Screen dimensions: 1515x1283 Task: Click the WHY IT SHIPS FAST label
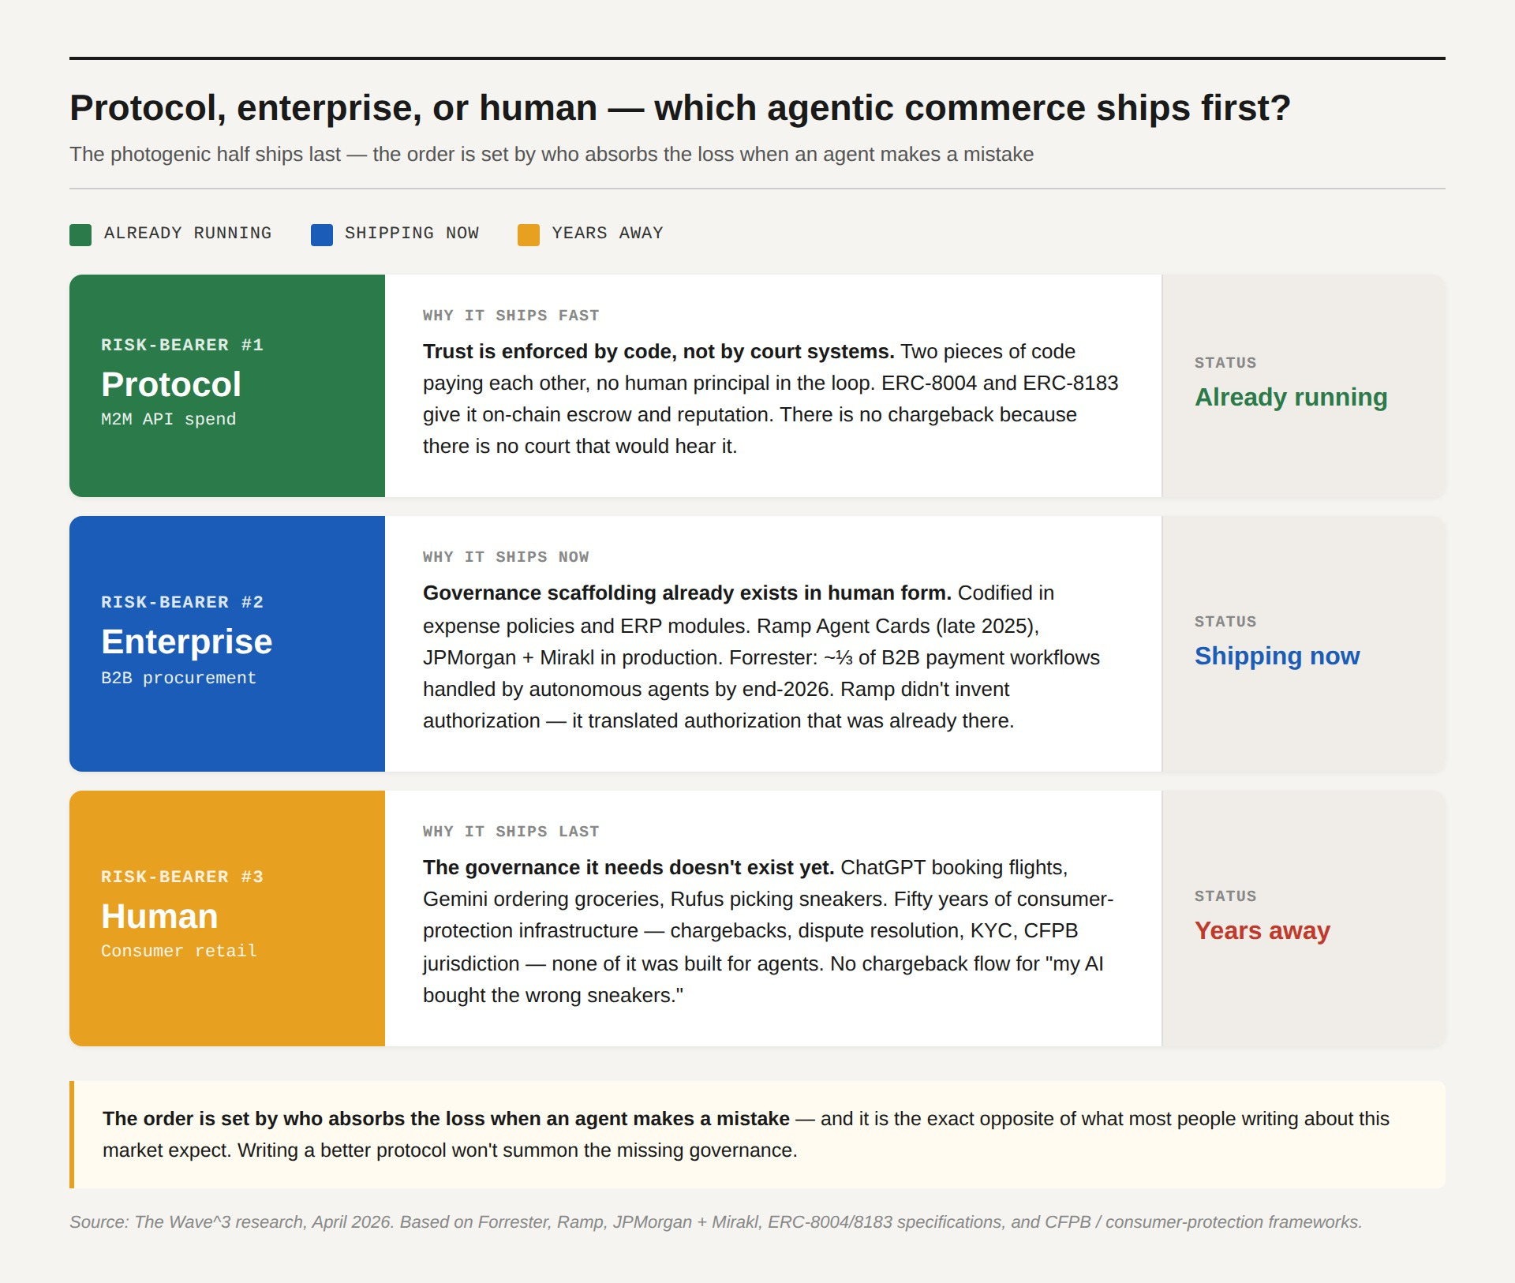[511, 316]
